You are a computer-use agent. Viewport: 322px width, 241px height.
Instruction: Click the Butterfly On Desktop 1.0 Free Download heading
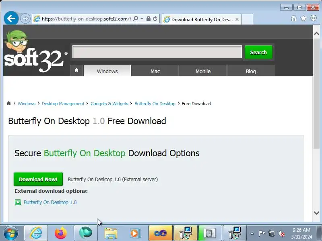point(87,121)
